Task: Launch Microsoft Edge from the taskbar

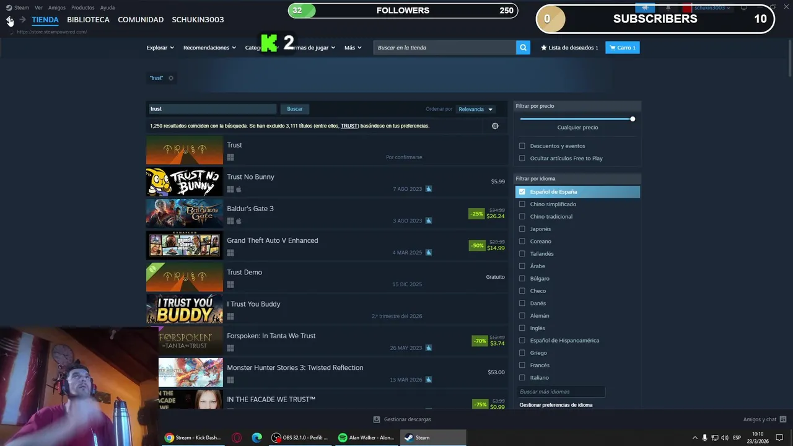Action: pos(257,437)
